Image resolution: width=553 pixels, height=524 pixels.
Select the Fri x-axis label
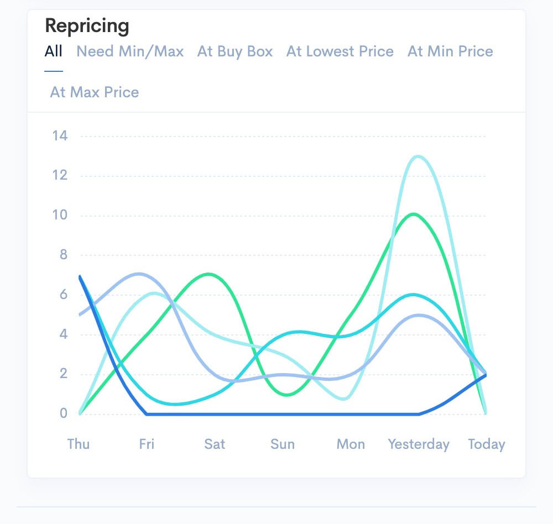pyautogui.click(x=147, y=444)
